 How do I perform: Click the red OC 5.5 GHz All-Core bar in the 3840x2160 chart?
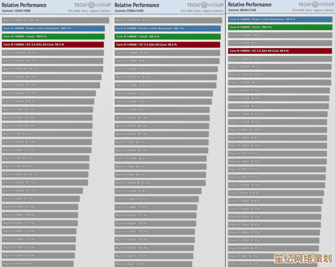click(x=280, y=51)
